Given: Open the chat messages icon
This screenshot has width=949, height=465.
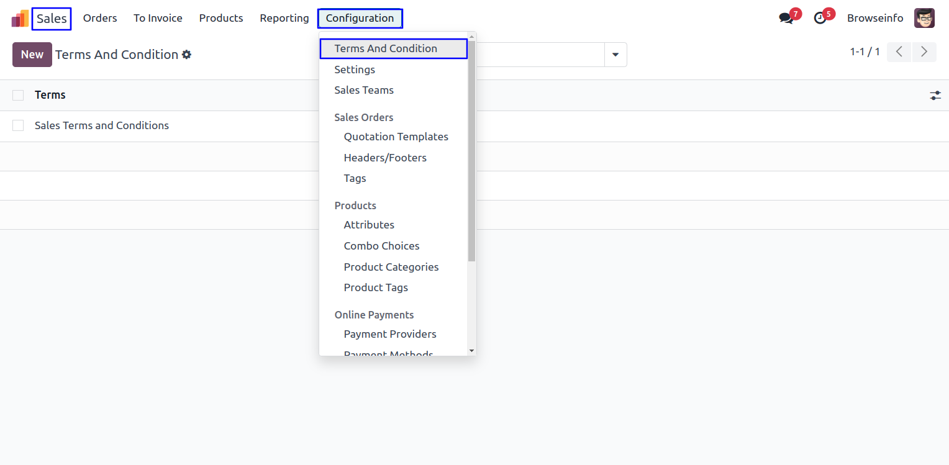Looking at the screenshot, I should (x=786, y=19).
